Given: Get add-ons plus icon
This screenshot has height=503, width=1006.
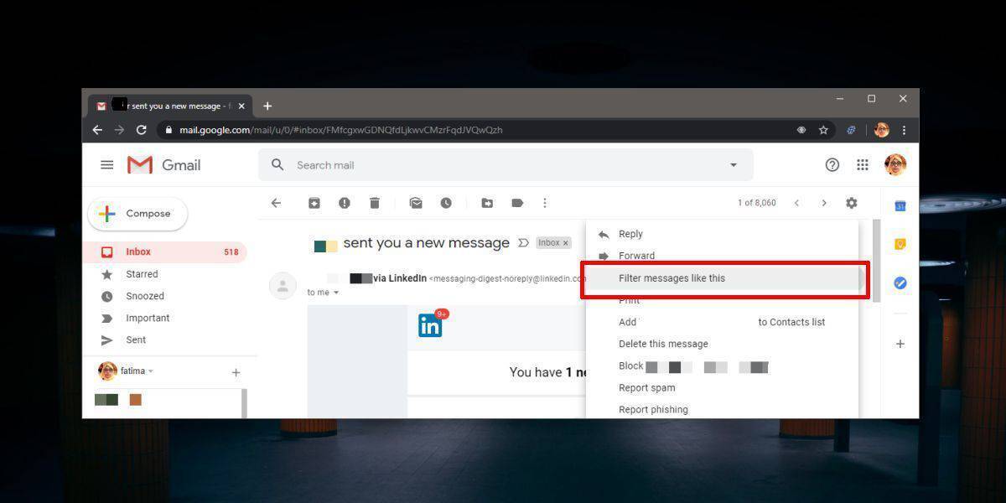Looking at the screenshot, I should pyautogui.click(x=900, y=344).
